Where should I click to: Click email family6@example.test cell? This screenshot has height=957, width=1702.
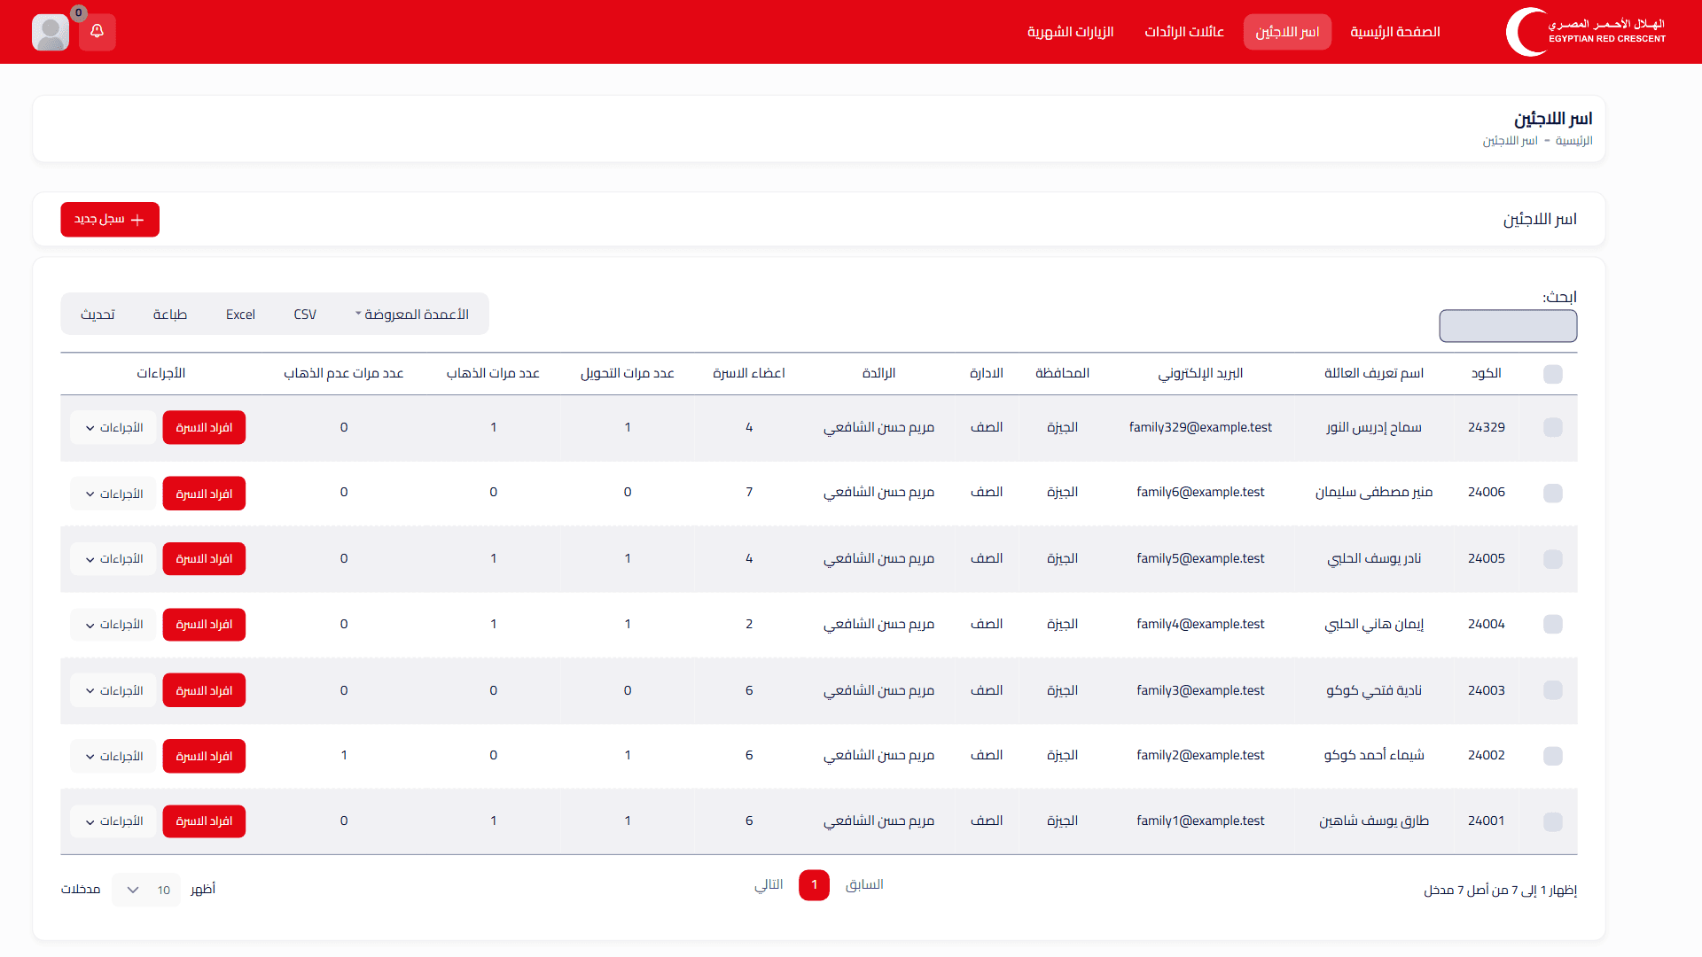[1200, 492]
